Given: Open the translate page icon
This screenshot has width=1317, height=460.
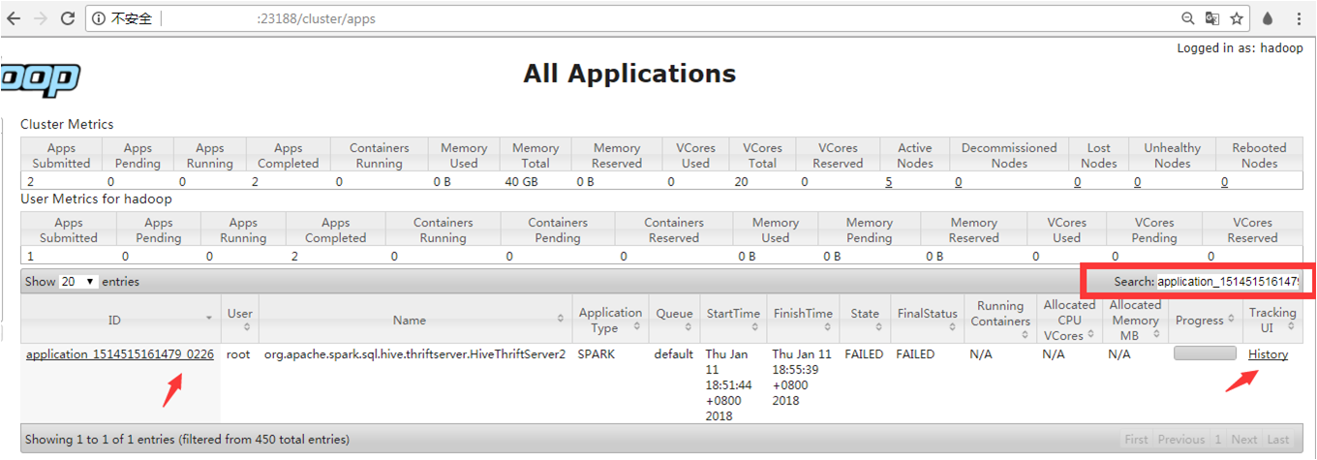Looking at the screenshot, I should pos(1212,18).
